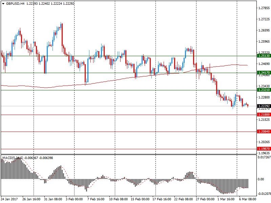Select the 1.20840 red support label
This screenshot has height=203, width=271.
pos(264,132)
